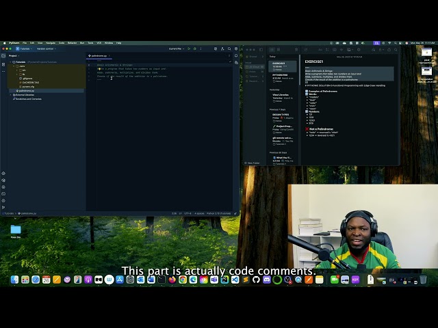Screen dimensions: 438x328
Task: Open Project view options dropdown
Action: [14, 56]
